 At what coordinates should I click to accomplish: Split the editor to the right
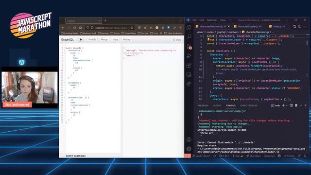[x=300, y=26]
